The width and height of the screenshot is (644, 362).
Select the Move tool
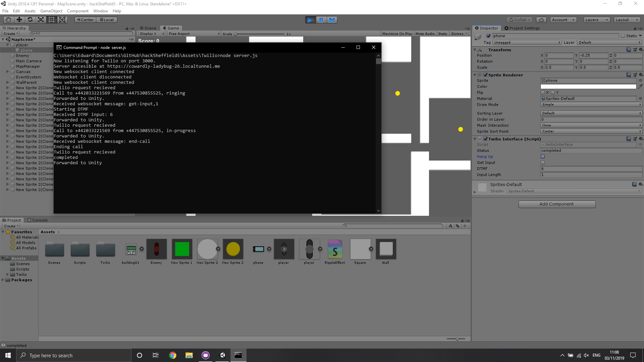coord(19,20)
